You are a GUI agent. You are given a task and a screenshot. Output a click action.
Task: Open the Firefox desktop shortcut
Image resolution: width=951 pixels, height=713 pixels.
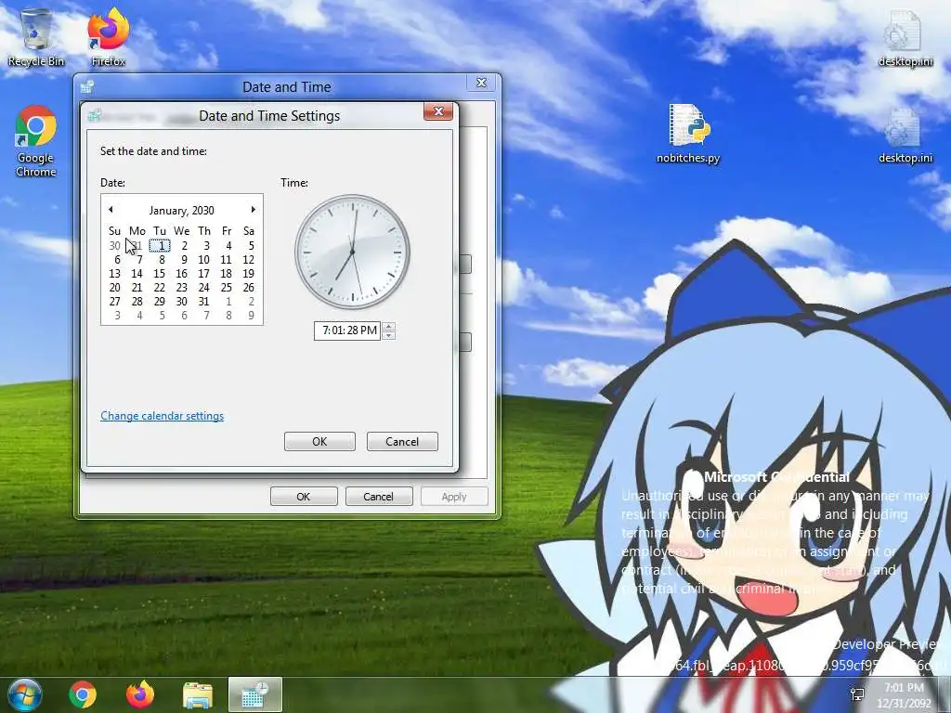[109, 37]
